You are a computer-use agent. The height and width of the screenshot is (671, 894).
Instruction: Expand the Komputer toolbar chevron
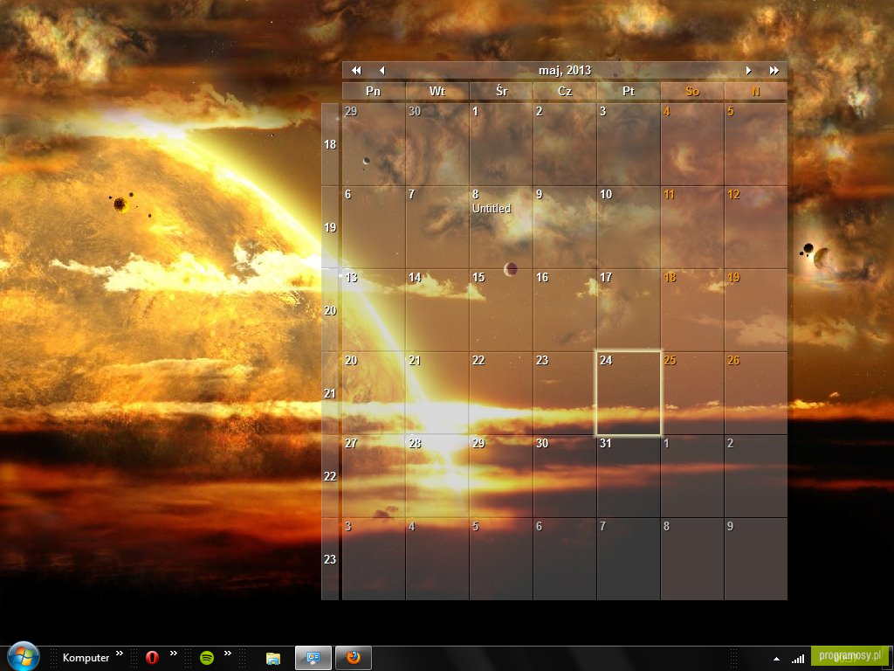(119, 654)
